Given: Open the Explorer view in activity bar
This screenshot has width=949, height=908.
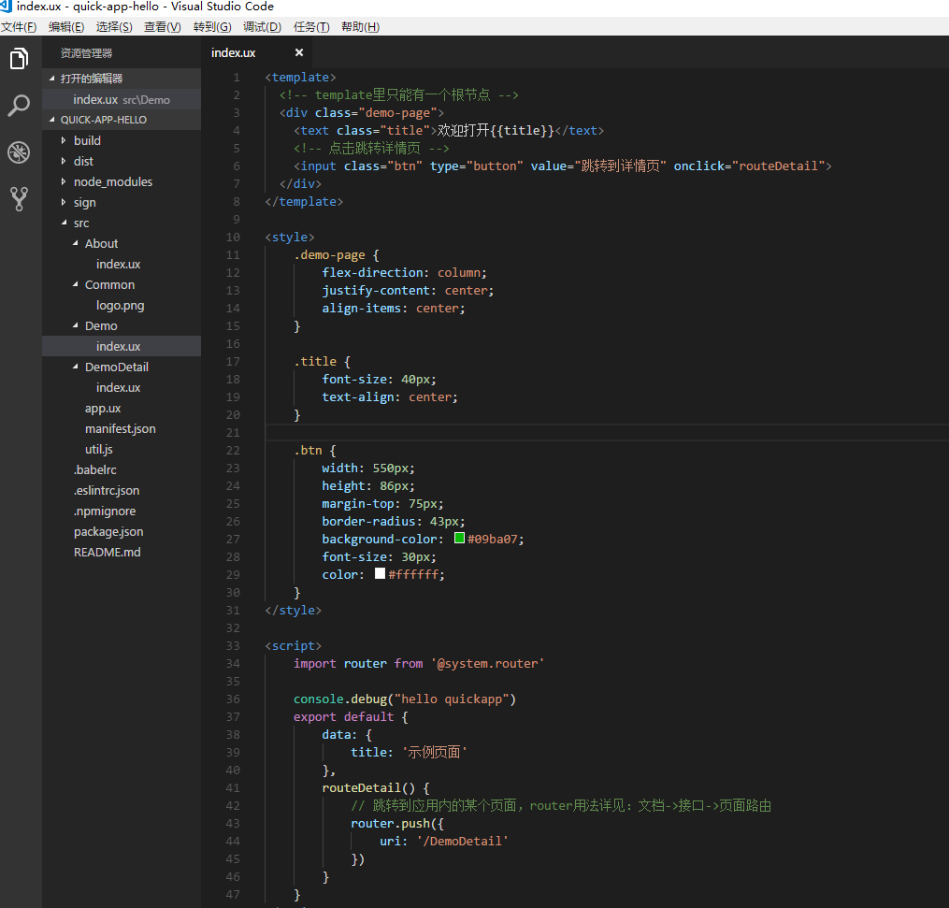Looking at the screenshot, I should click(x=19, y=59).
